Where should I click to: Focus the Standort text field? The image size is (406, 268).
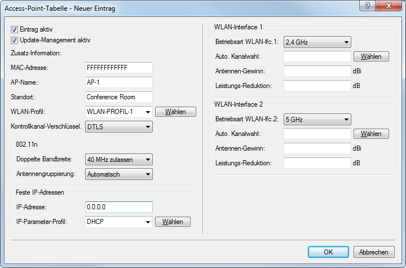click(x=118, y=97)
